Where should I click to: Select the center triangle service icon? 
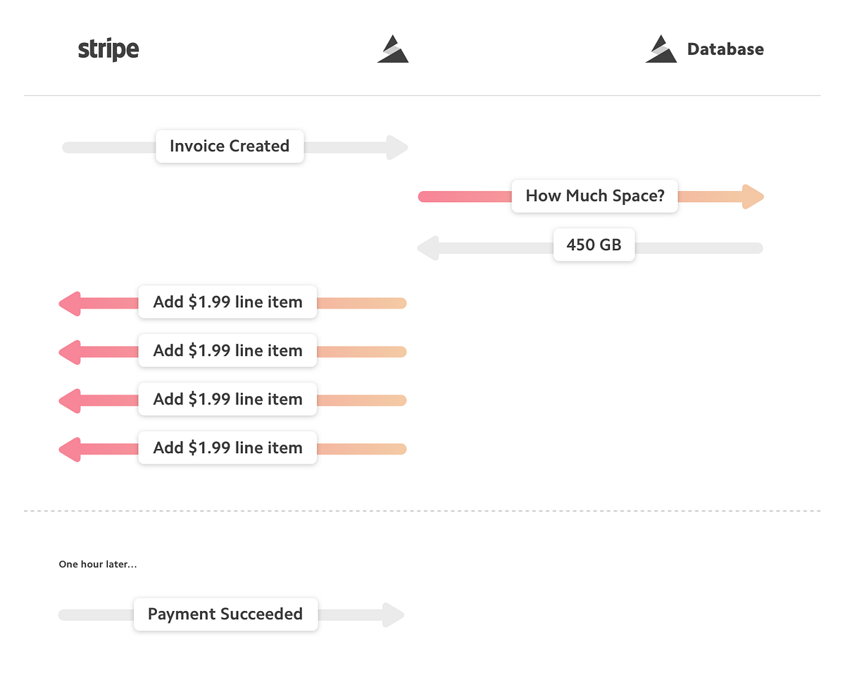[x=392, y=48]
